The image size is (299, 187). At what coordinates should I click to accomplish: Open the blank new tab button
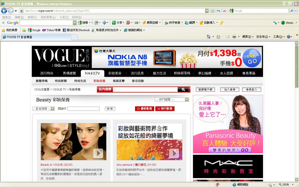click(75, 37)
